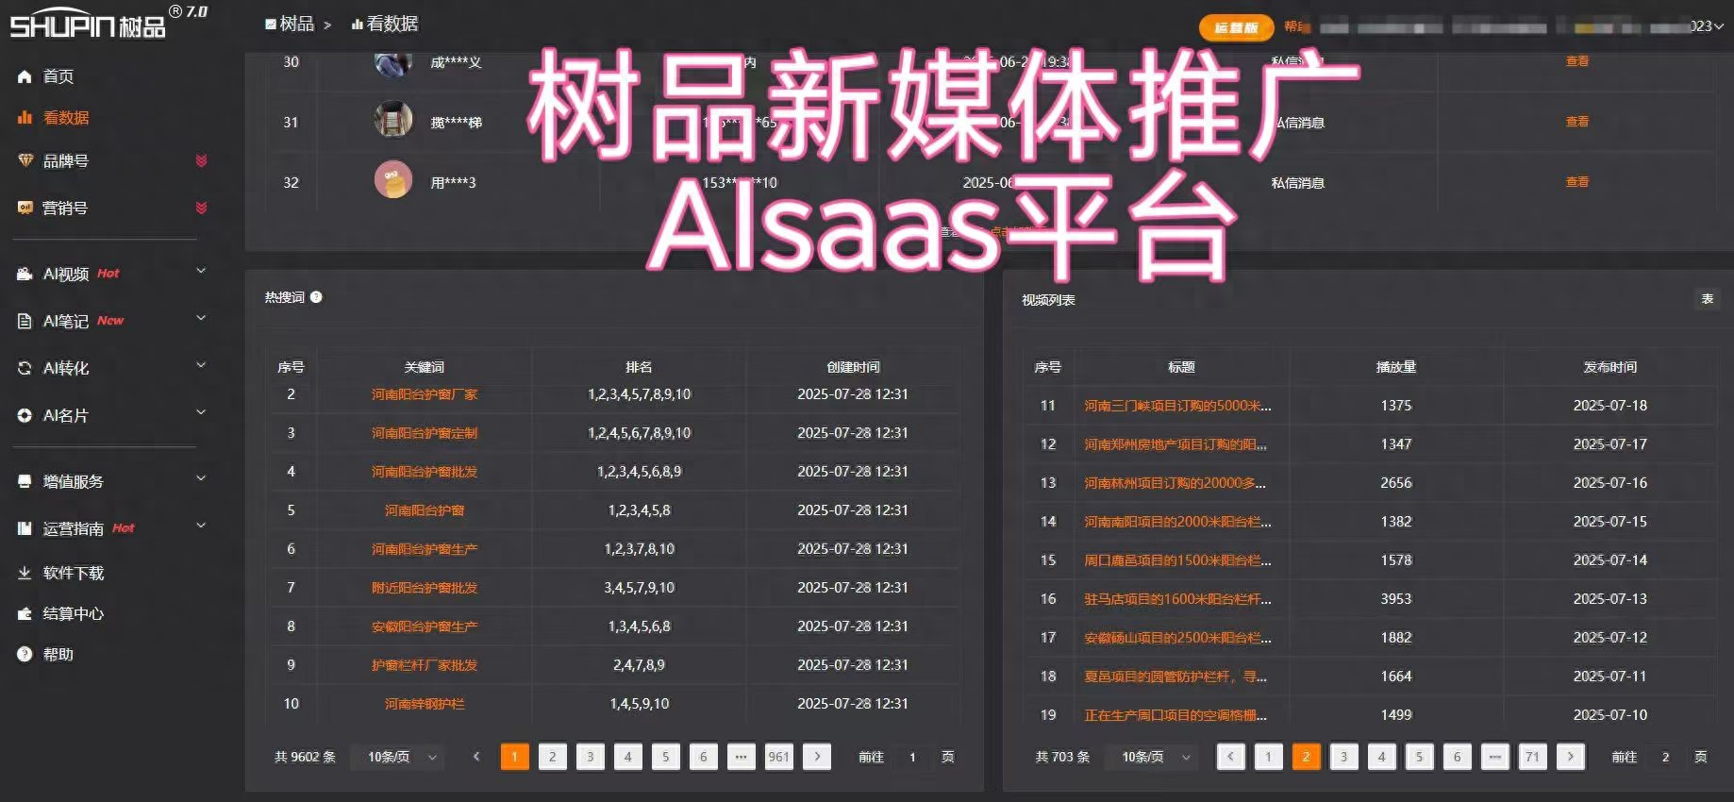Open keyword 附近阳台护窗批发
Viewport: 1734px width, 802px height.
425,588
